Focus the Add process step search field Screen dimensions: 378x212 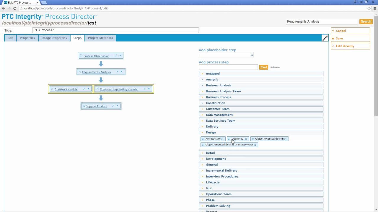coord(228,67)
